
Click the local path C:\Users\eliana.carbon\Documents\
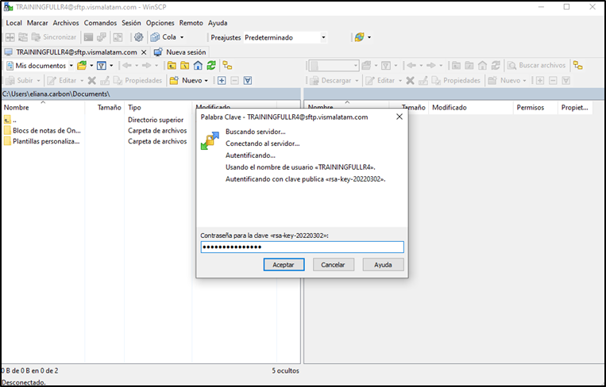coord(56,94)
